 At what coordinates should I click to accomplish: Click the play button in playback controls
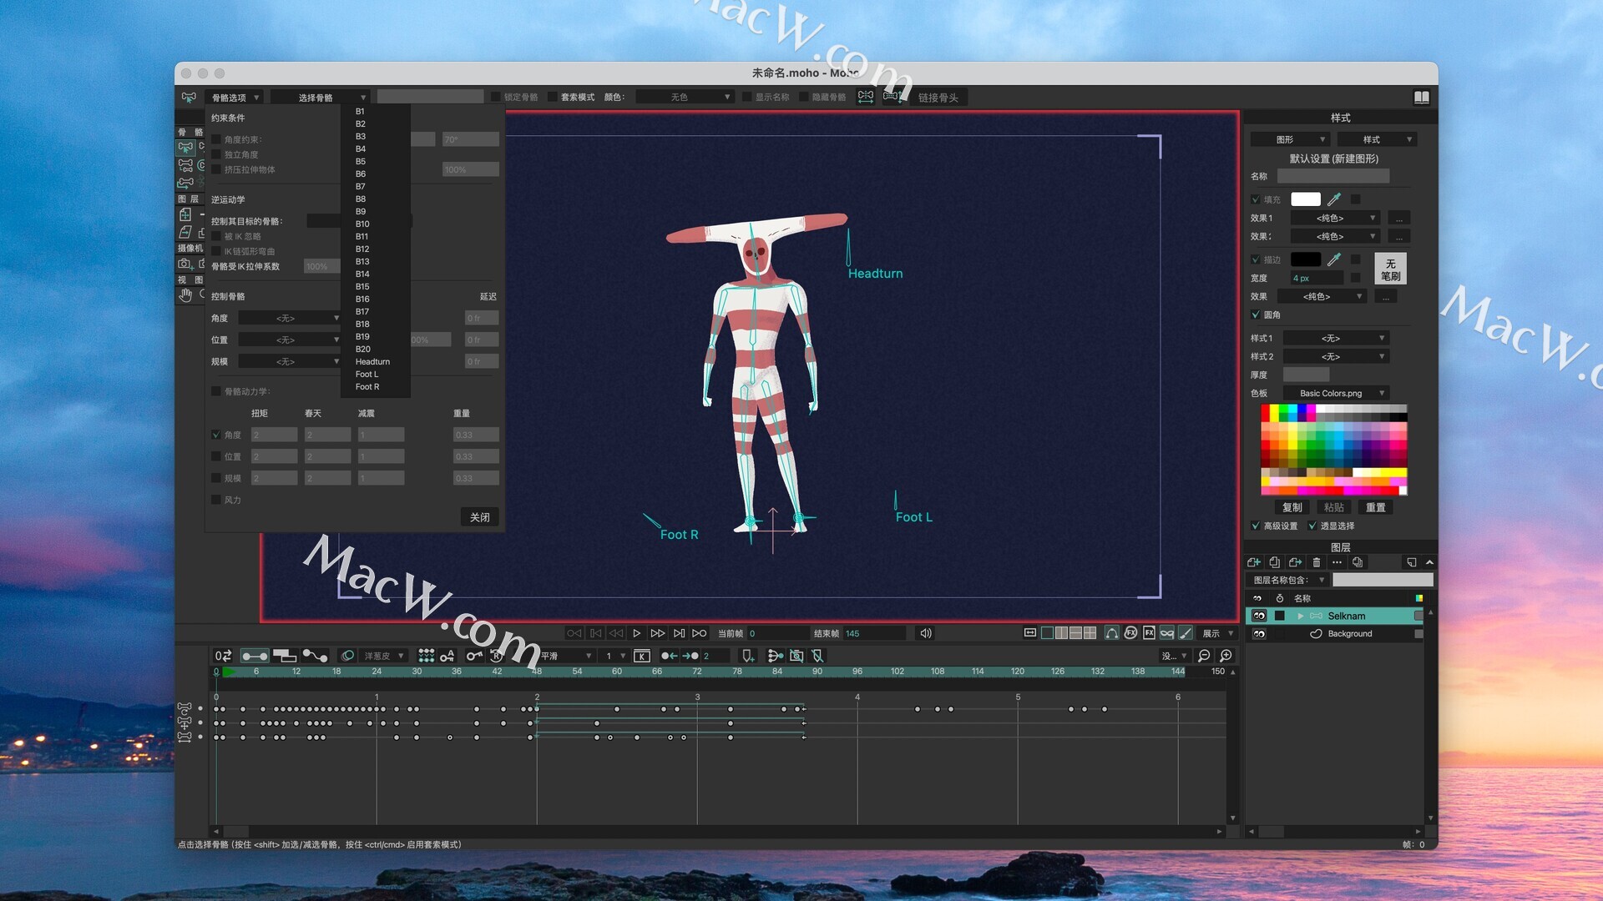coord(637,633)
